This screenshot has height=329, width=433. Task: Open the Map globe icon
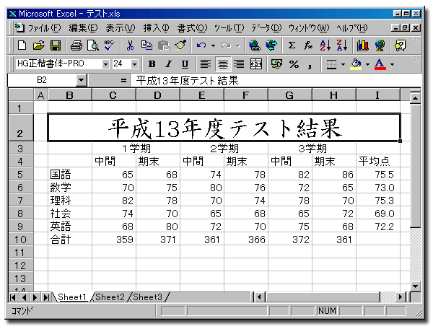(380, 45)
